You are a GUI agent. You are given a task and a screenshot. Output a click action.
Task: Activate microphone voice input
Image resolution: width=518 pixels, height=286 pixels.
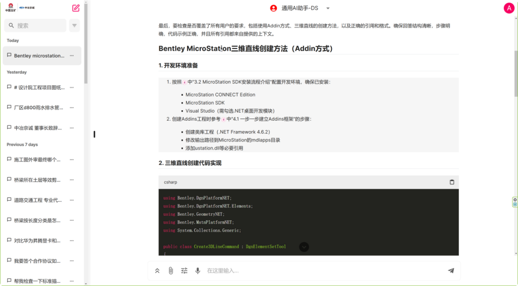pyautogui.click(x=198, y=271)
